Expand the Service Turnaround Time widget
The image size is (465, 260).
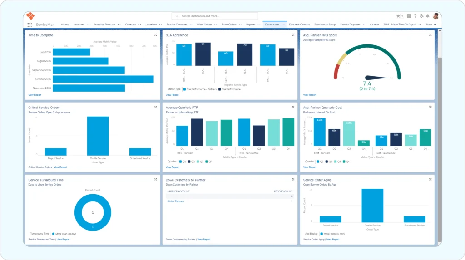pos(156,179)
